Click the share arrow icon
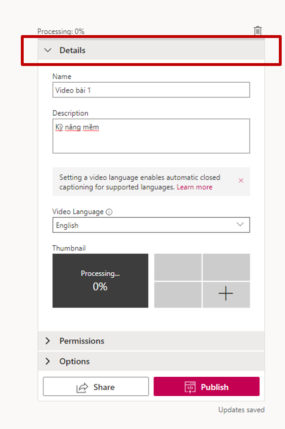 [x=82, y=387]
